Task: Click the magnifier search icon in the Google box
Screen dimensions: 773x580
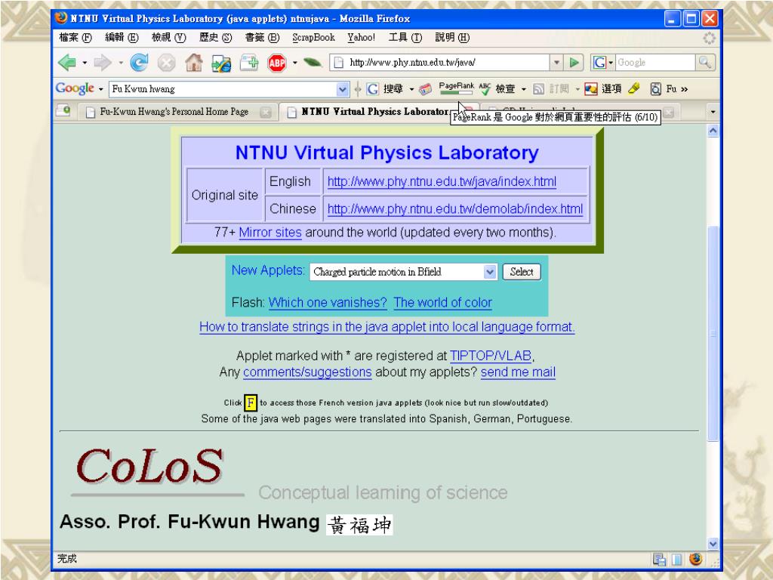Action: click(705, 62)
